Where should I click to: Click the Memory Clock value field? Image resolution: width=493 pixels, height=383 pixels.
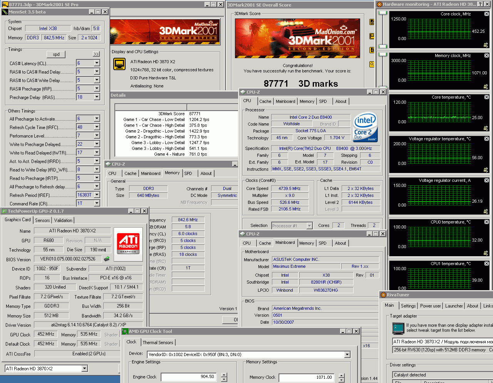(x=307, y=378)
